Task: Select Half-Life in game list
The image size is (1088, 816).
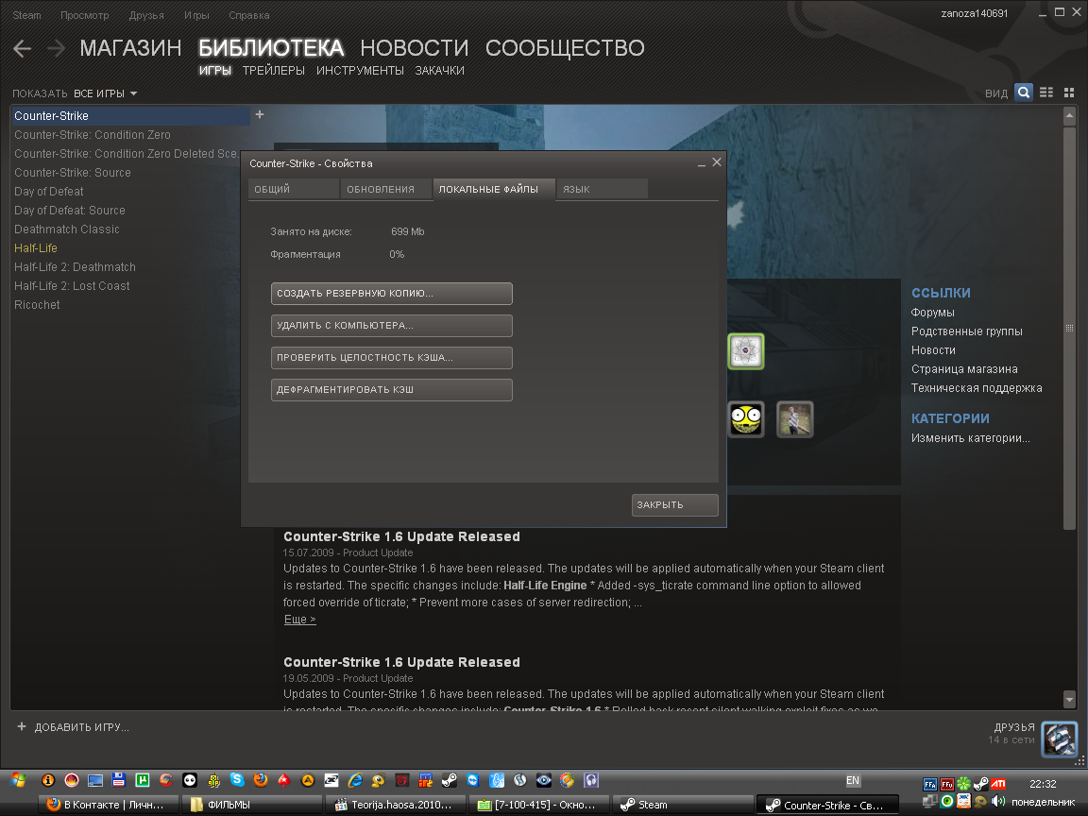Action: [35, 247]
